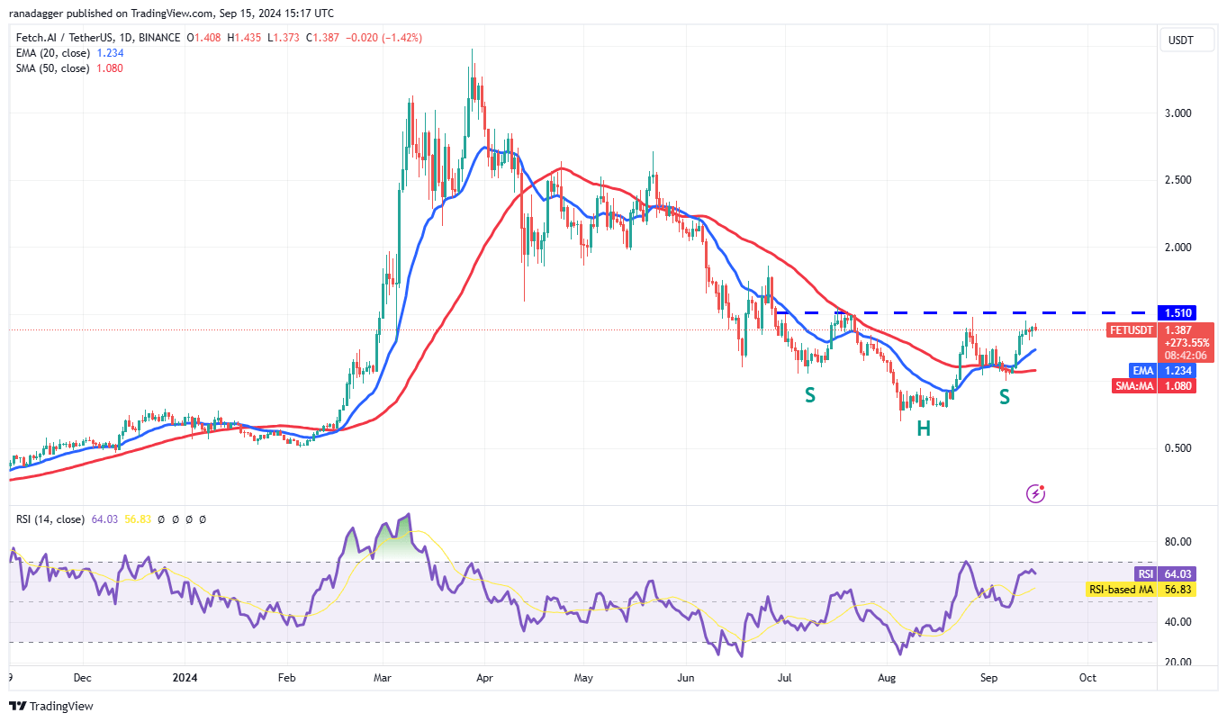
Task: Click the 2024 label on time axis
Action: tap(185, 678)
